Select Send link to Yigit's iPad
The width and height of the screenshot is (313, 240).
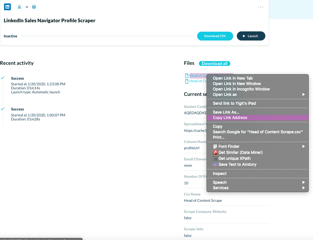pos(258,103)
